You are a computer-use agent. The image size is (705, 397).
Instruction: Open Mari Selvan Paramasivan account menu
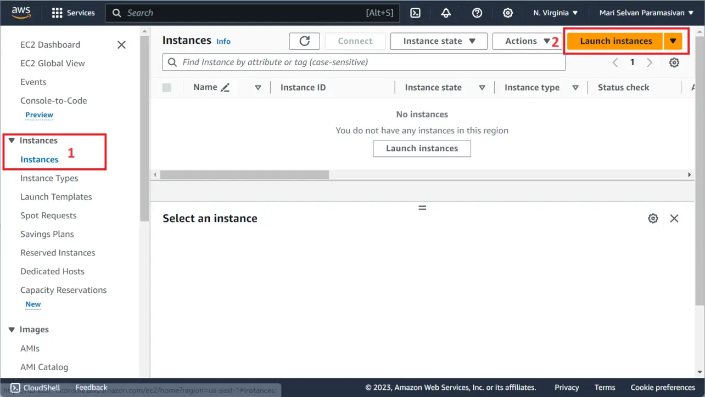[646, 13]
